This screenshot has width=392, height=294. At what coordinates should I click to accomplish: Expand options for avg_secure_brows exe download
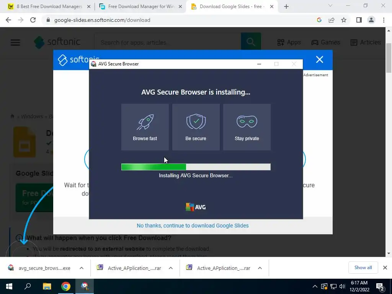(x=82, y=268)
